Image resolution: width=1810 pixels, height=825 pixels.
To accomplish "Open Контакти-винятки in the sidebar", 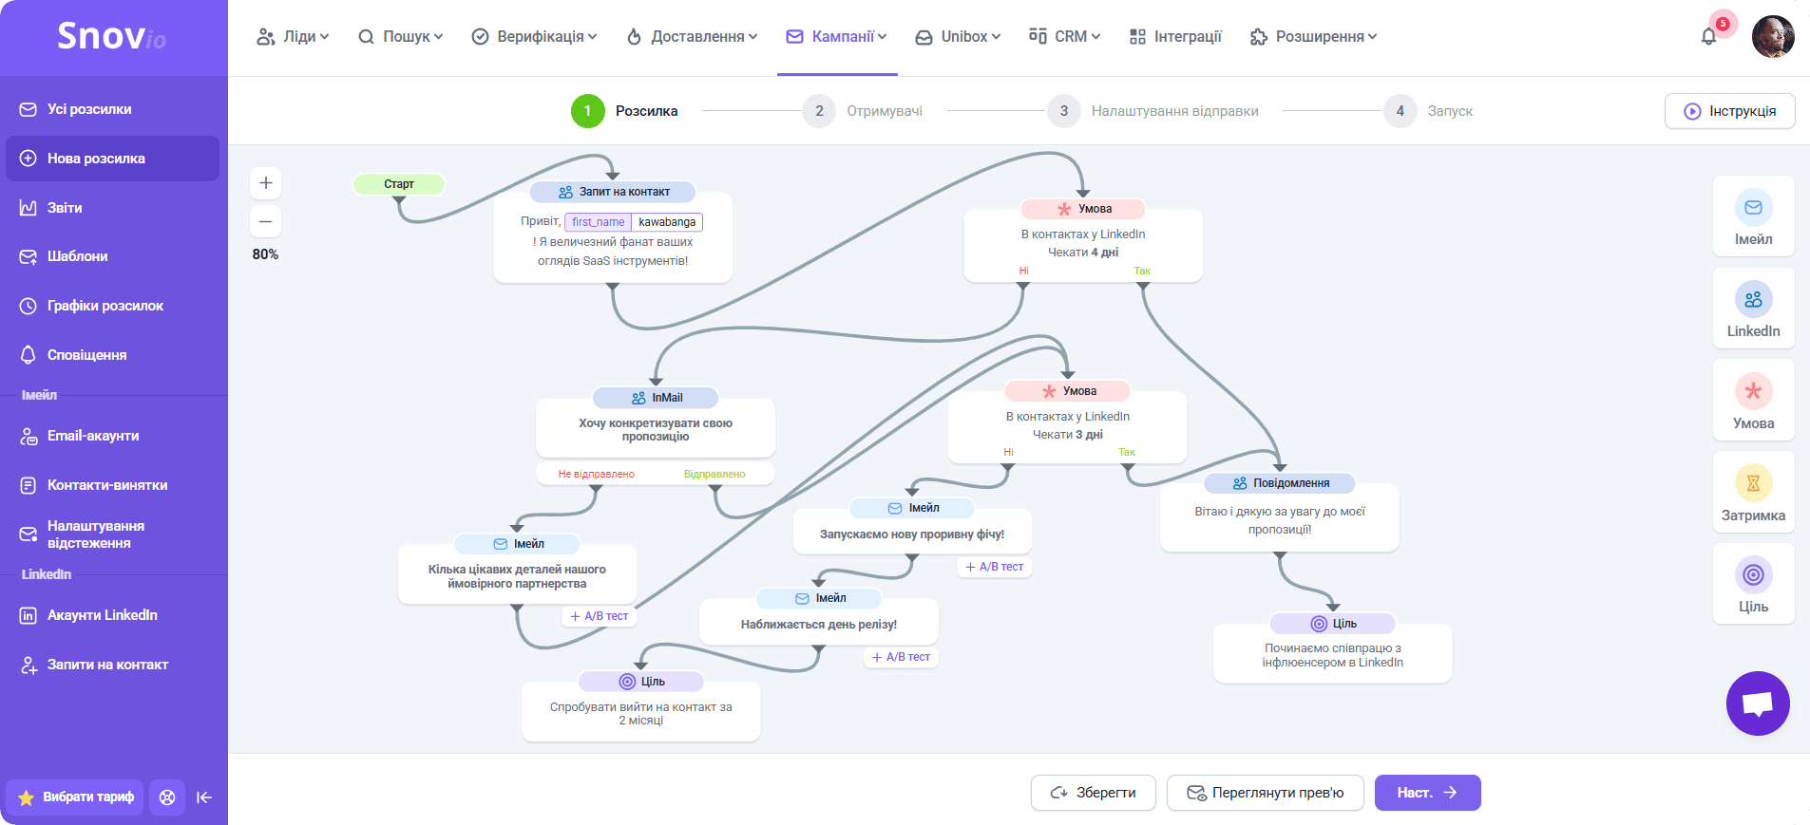I will pos(113,485).
